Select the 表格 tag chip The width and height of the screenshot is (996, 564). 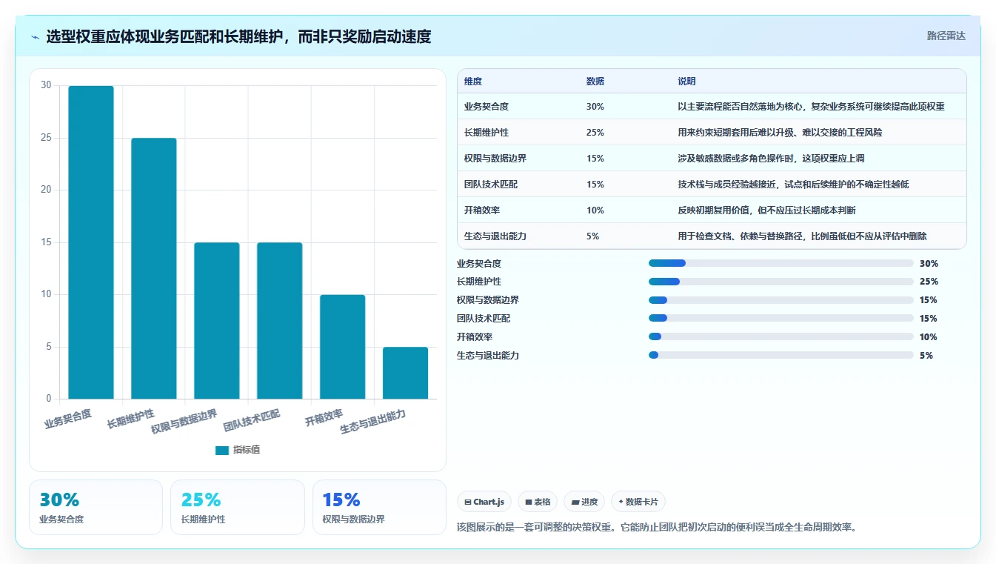[x=538, y=502]
